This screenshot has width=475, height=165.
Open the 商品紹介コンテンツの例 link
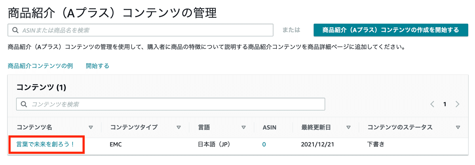coord(40,66)
